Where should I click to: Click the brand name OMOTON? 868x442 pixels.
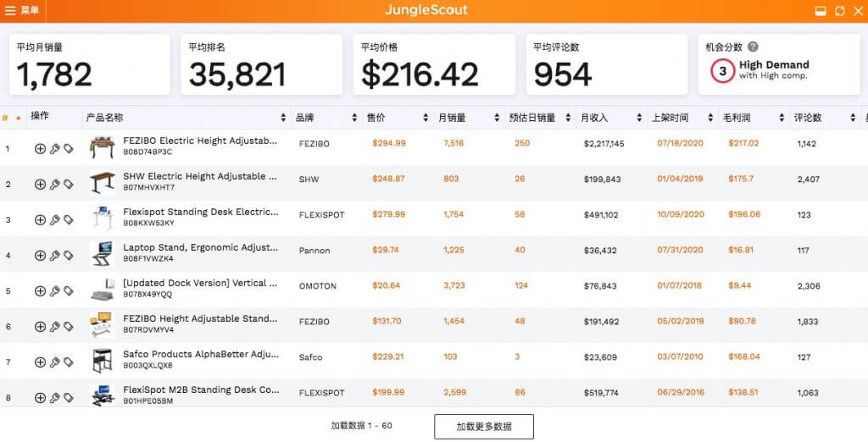[318, 286]
